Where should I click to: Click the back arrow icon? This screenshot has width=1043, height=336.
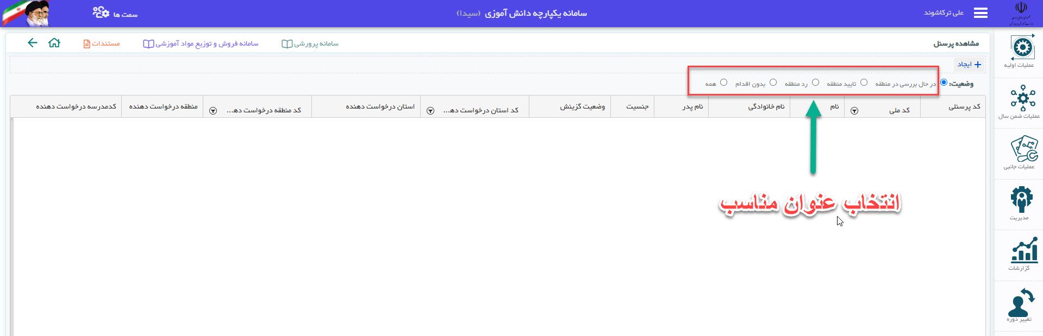coord(33,43)
